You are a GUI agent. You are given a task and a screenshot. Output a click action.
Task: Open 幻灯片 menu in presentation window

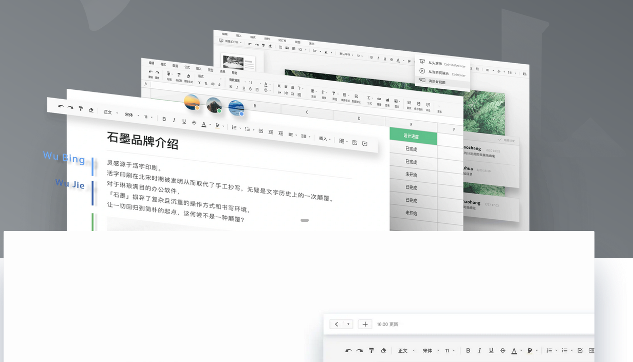click(x=282, y=40)
